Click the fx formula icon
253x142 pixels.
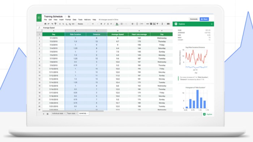tap(39, 28)
